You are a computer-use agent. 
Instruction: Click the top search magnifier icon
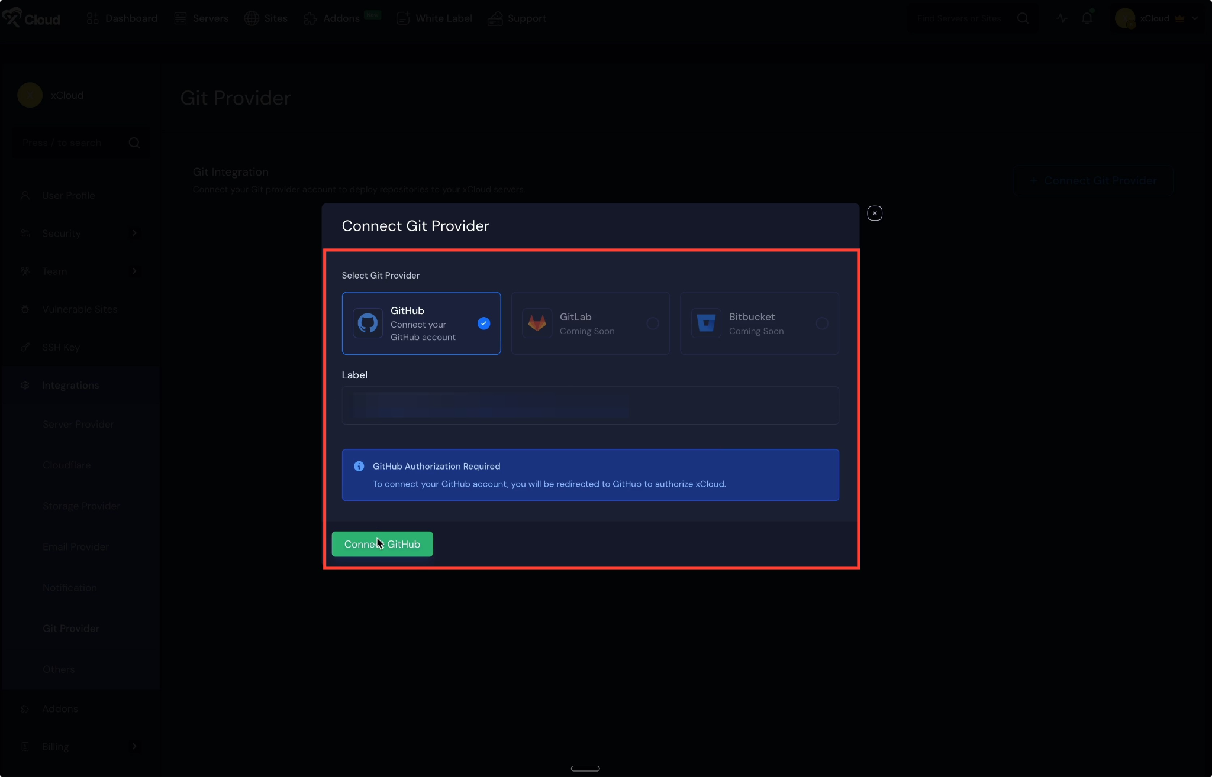coord(1023,18)
